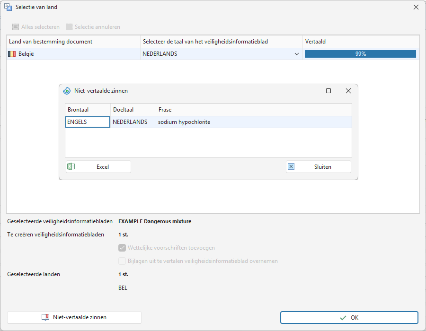
Task: Click the Land van bestemming document column header
Action: click(73, 42)
